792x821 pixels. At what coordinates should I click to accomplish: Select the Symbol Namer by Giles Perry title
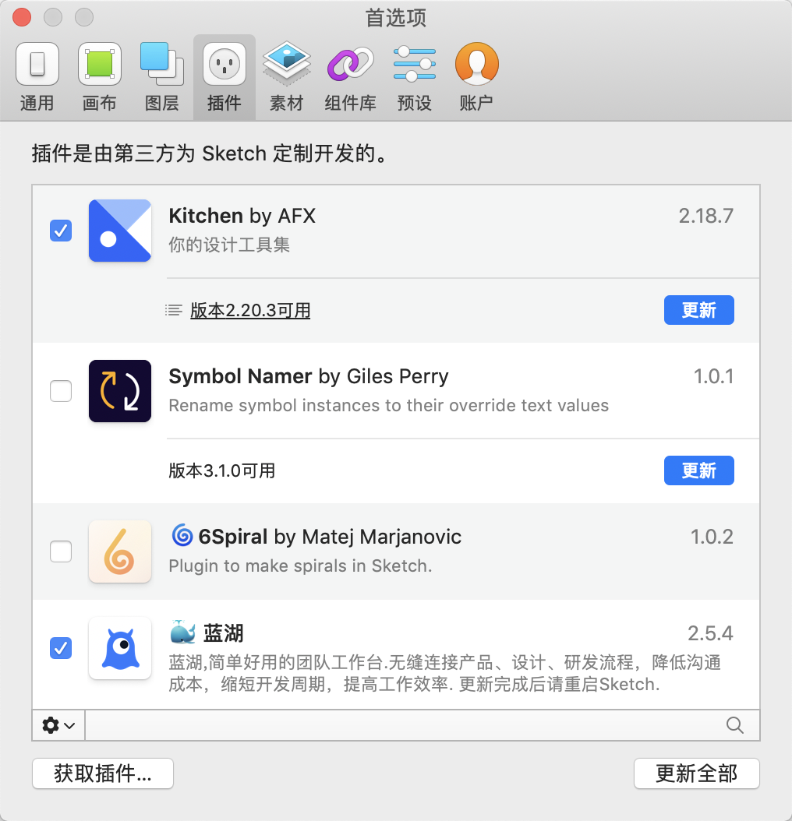click(309, 376)
